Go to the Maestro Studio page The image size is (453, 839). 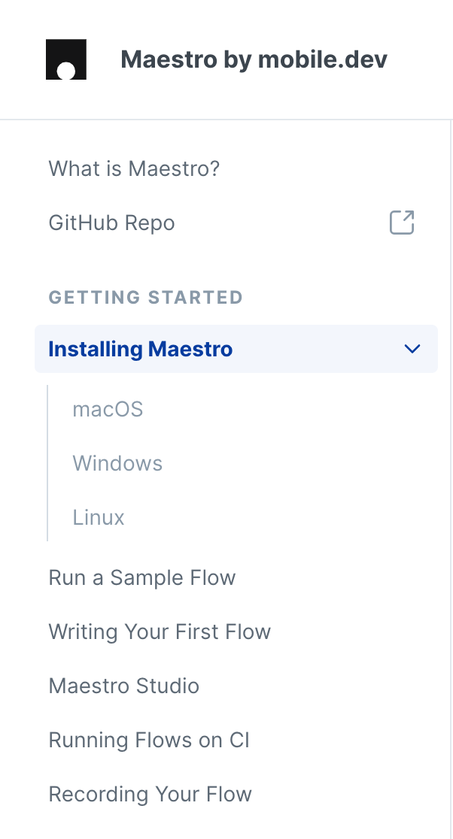pyautogui.click(x=123, y=686)
